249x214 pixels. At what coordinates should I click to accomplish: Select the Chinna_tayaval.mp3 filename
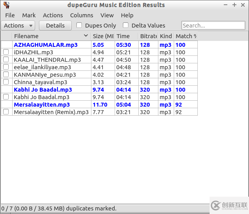41,82
